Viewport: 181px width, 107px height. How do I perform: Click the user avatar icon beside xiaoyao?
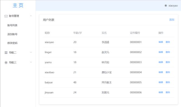[x=166, y=6]
